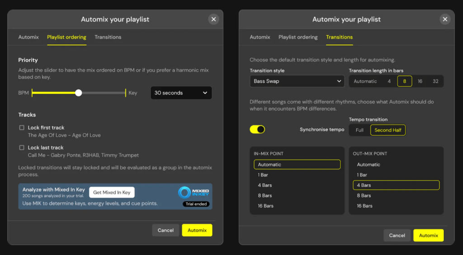The width and height of the screenshot is (463, 255).
Task: Open Automix tab in left dialog
Action: pyautogui.click(x=28, y=37)
